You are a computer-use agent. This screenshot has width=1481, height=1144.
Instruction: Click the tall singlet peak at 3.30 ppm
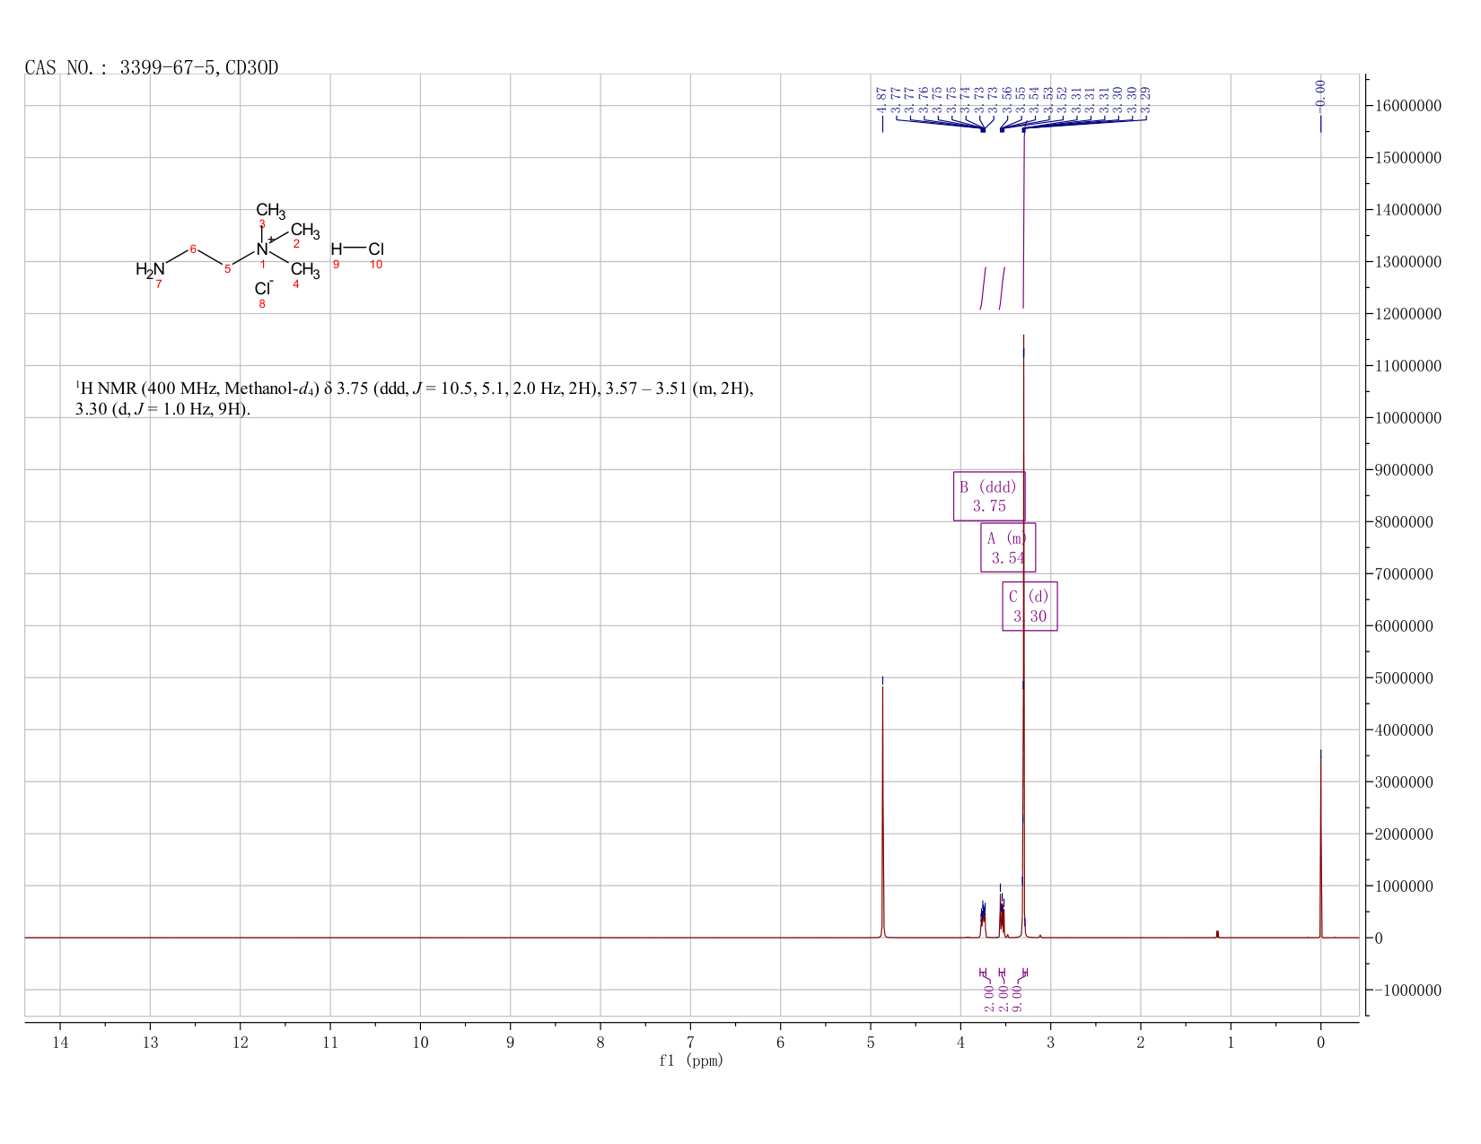pyautogui.click(x=1023, y=635)
